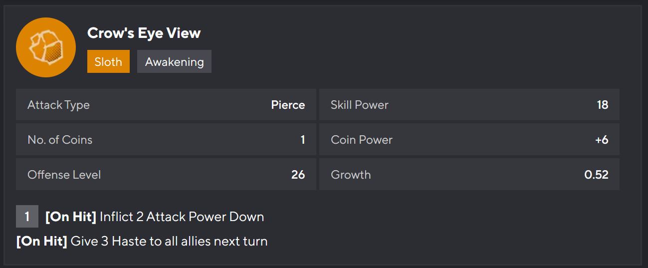Click the Coin Power label
Viewport: 648px width, 268px height.
click(361, 140)
